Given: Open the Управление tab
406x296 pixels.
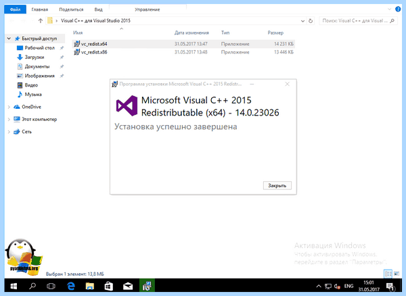Looking at the screenshot, I should point(148,9).
